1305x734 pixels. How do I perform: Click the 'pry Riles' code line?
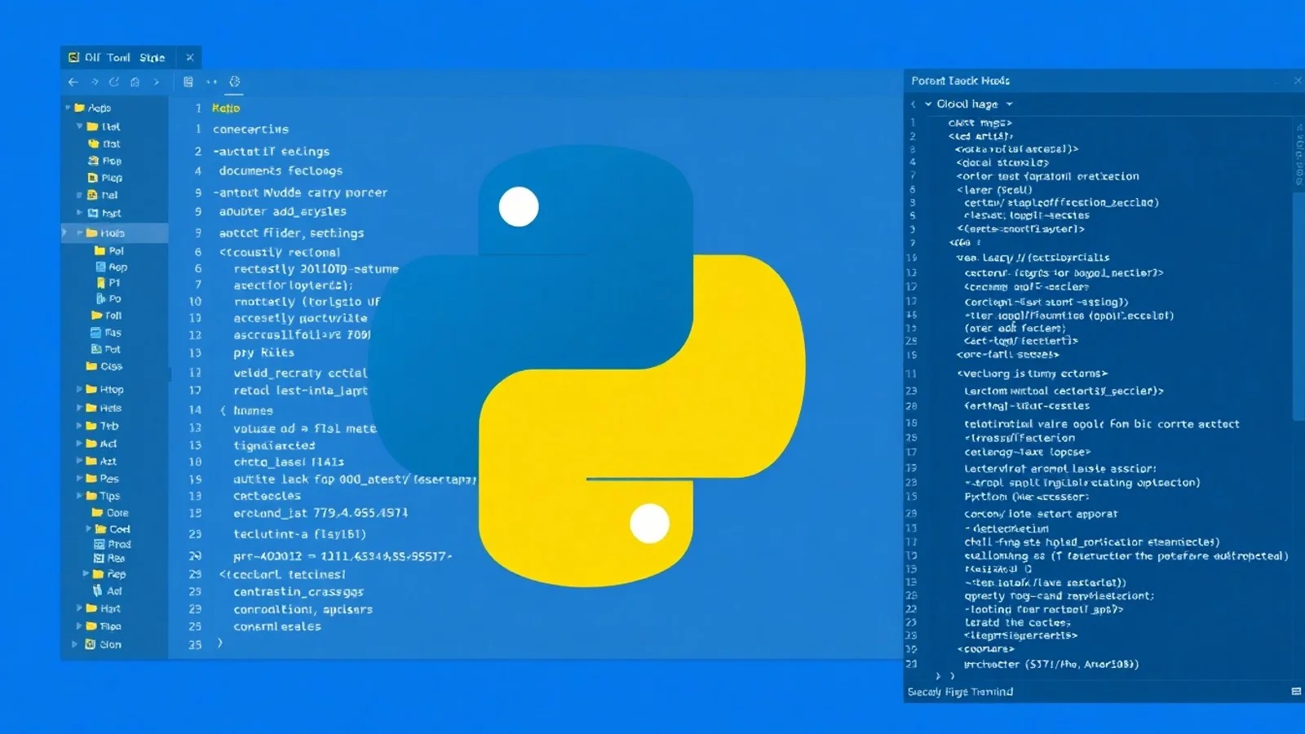pyautogui.click(x=263, y=352)
